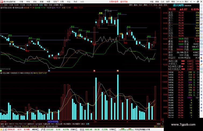This screenshot has width=203, height=131.
Task: Select the MACD indicator tab
Action: coord(12,124)
